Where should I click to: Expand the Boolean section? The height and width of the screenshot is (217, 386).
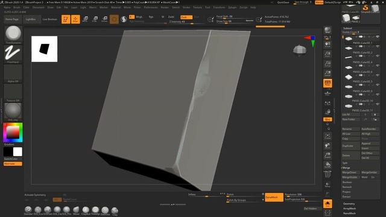pyautogui.click(x=347, y=182)
